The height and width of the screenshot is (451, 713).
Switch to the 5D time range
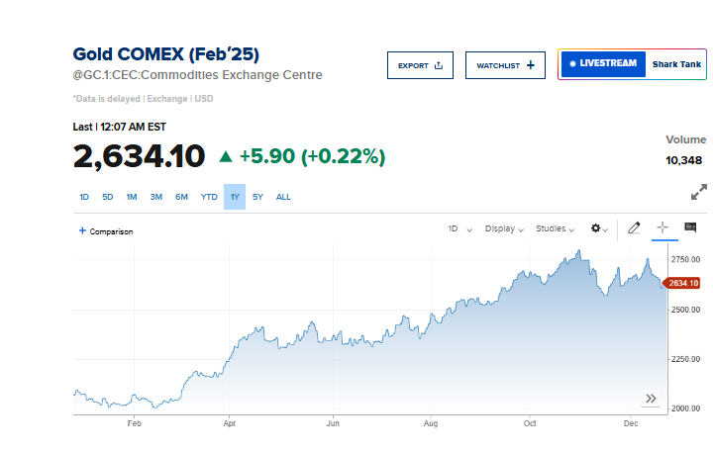click(108, 197)
